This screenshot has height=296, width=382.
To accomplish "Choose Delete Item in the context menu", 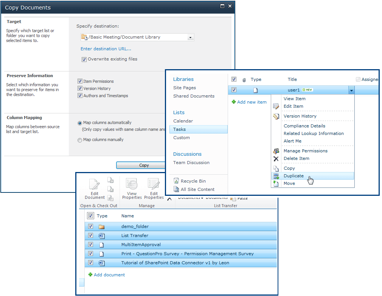I will tap(297, 158).
